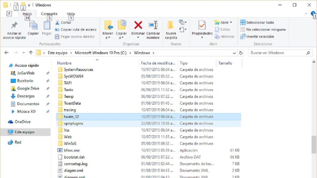Click chevron after Este equipo in path
317x178 pixels.
pyautogui.click(x=71, y=53)
